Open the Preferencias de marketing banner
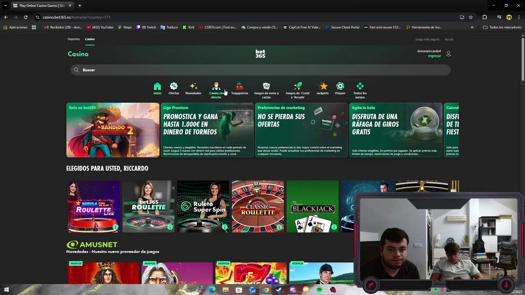This screenshot has width=525, height=295. [301, 130]
